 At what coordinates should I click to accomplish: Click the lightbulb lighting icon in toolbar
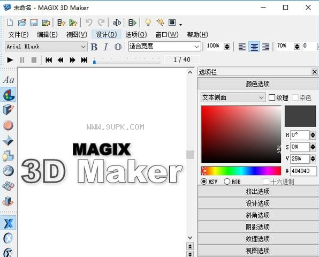(148, 22)
